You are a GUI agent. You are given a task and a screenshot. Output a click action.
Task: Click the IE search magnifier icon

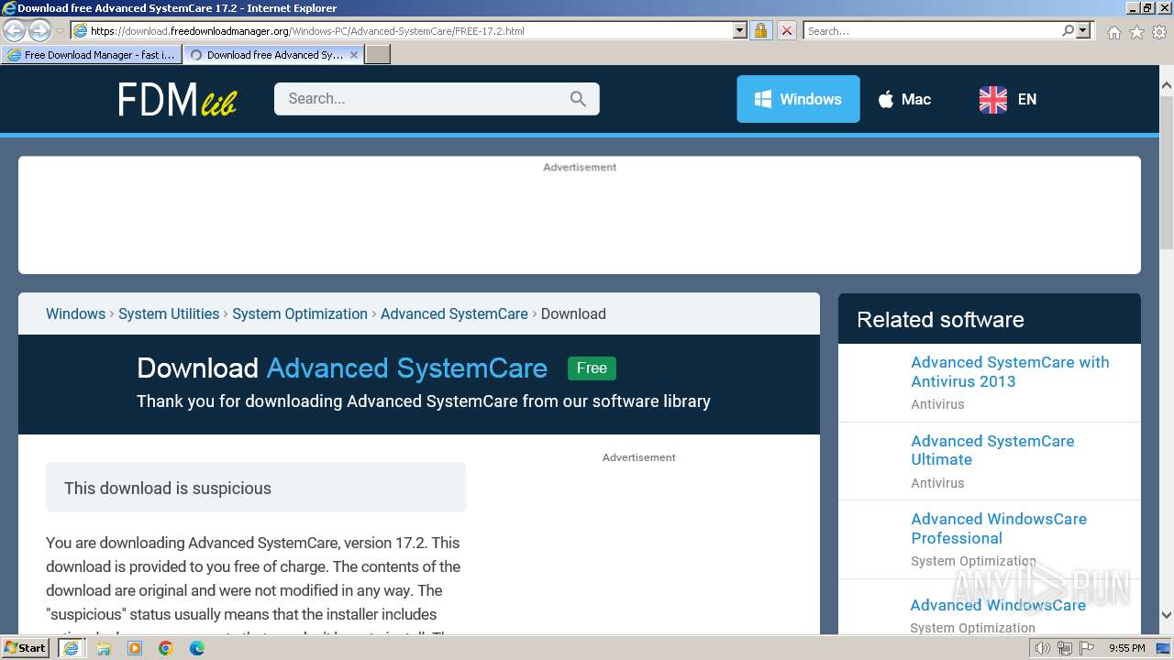[x=1068, y=30]
